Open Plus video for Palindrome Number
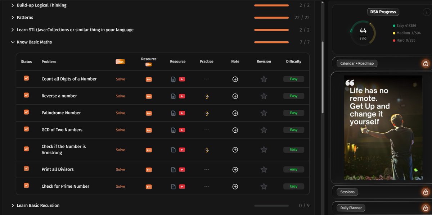 (149, 113)
